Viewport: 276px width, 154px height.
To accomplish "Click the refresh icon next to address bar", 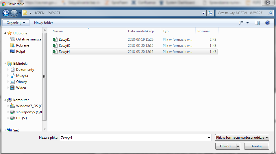I will (x=210, y=13).
